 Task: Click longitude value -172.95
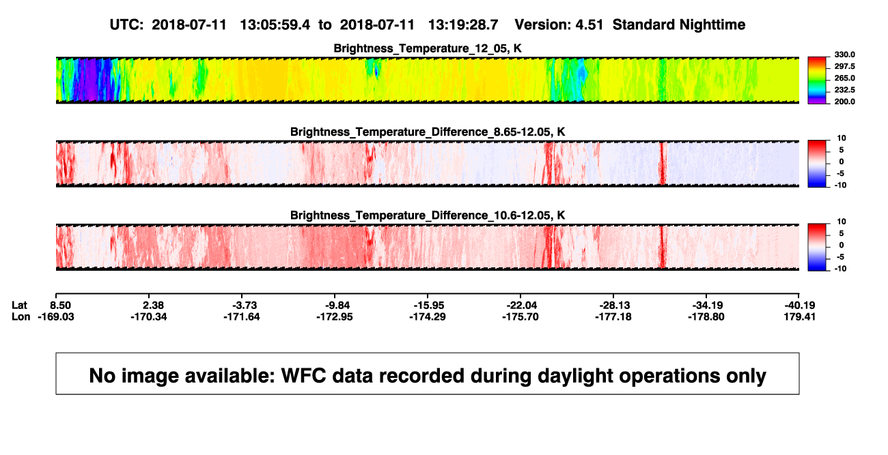coord(335,317)
